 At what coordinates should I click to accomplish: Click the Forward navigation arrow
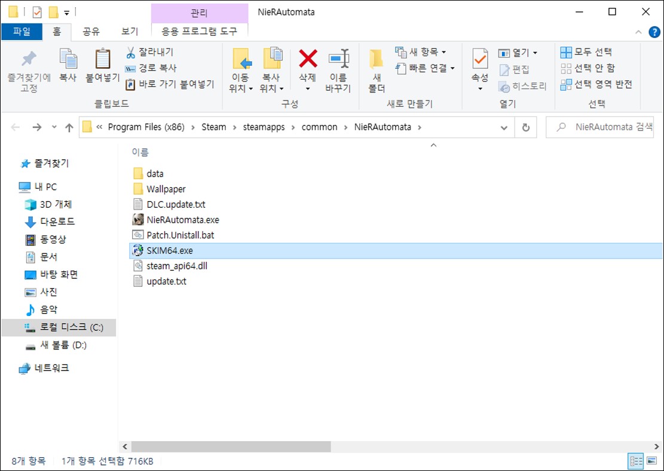click(37, 127)
